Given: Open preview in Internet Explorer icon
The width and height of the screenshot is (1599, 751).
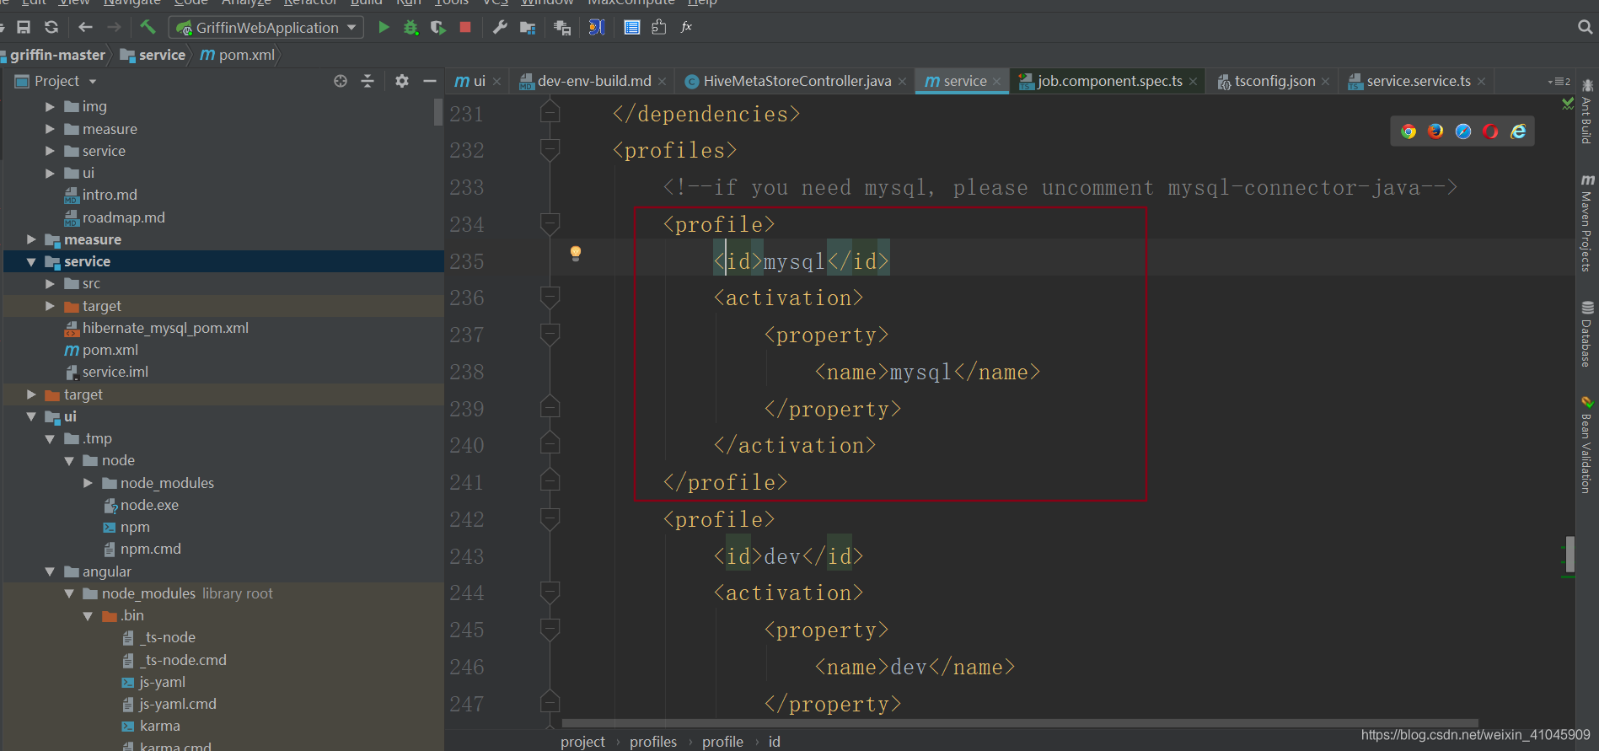Looking at the screenshot, I should (x=1518, y=131).
